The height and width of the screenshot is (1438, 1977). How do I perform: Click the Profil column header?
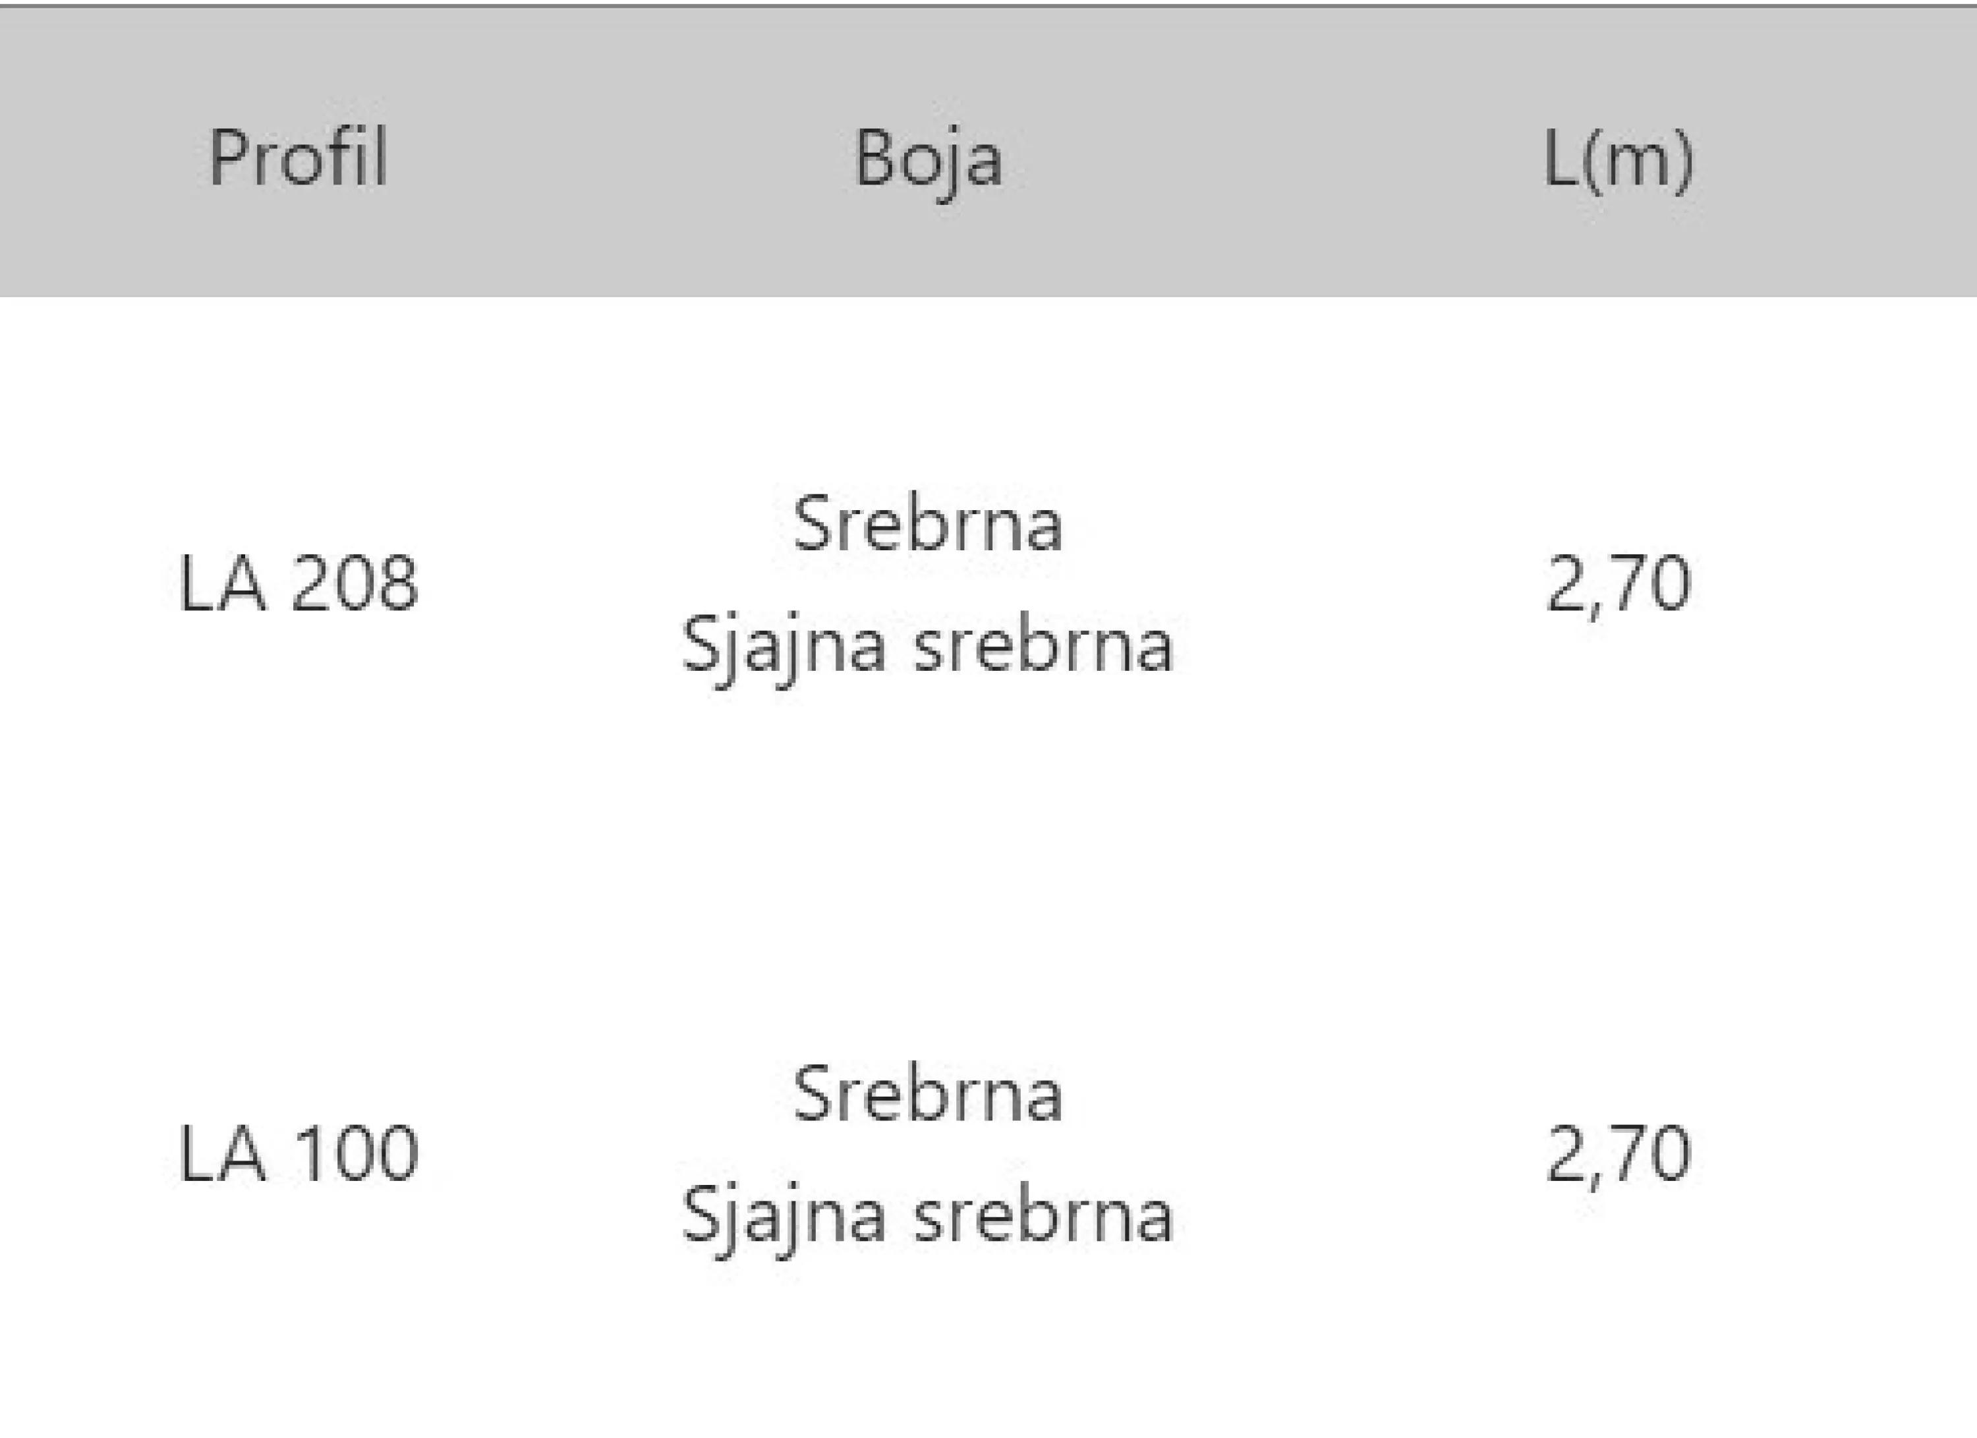[298, 158]
